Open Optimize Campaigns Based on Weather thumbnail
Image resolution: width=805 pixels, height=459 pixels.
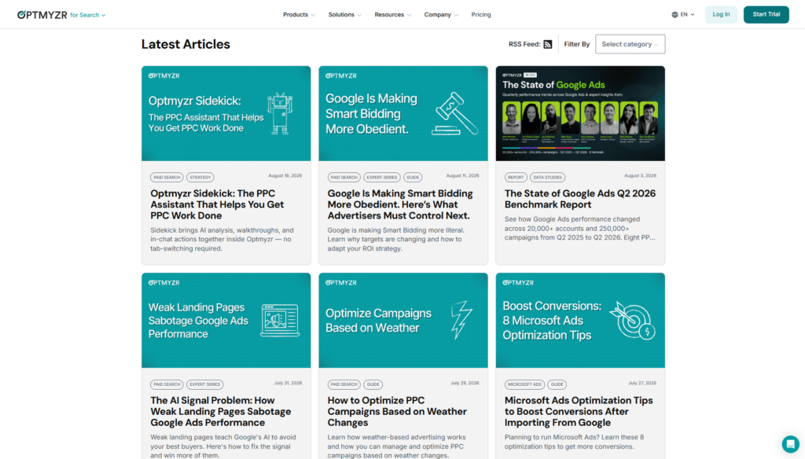[x=403, y=321]
